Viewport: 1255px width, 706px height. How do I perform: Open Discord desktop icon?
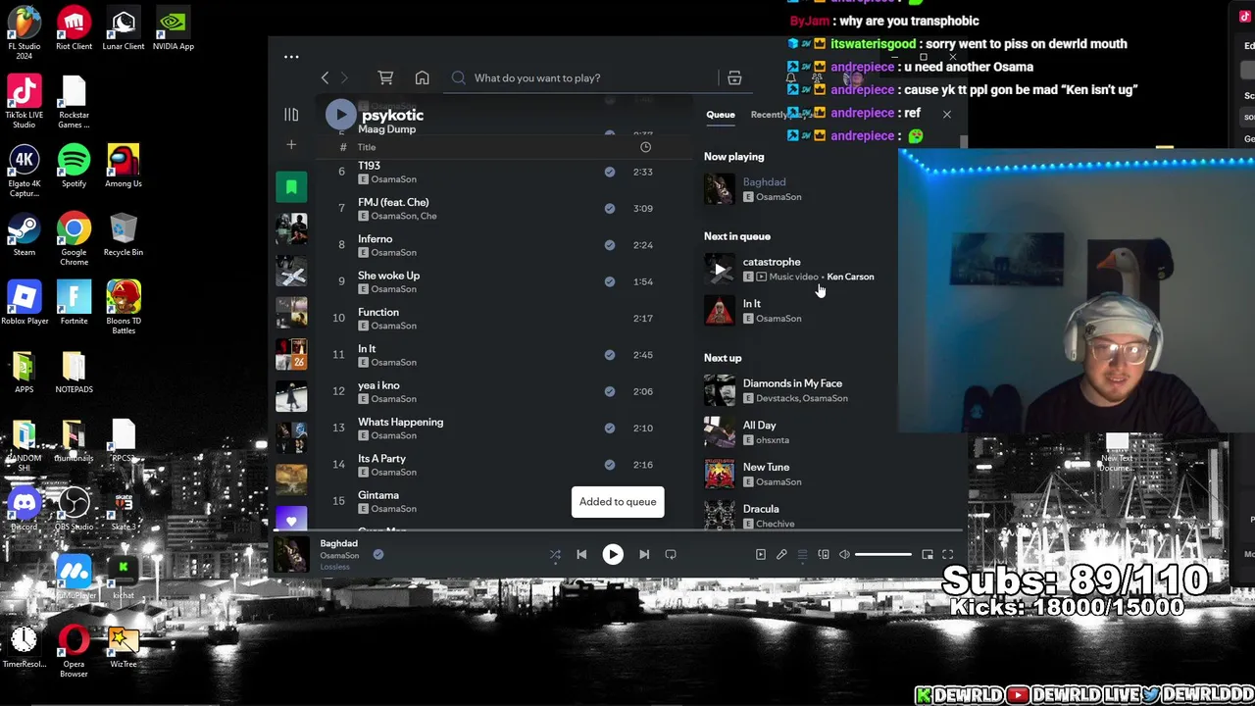click(x=25, y=510)
